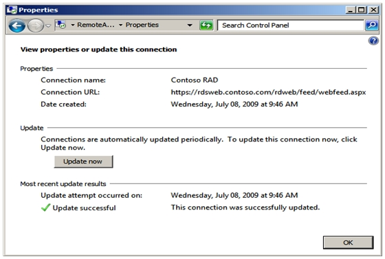Maximize the Properties window
Screen dimensions: 385x259
click(x=362, y=10)
